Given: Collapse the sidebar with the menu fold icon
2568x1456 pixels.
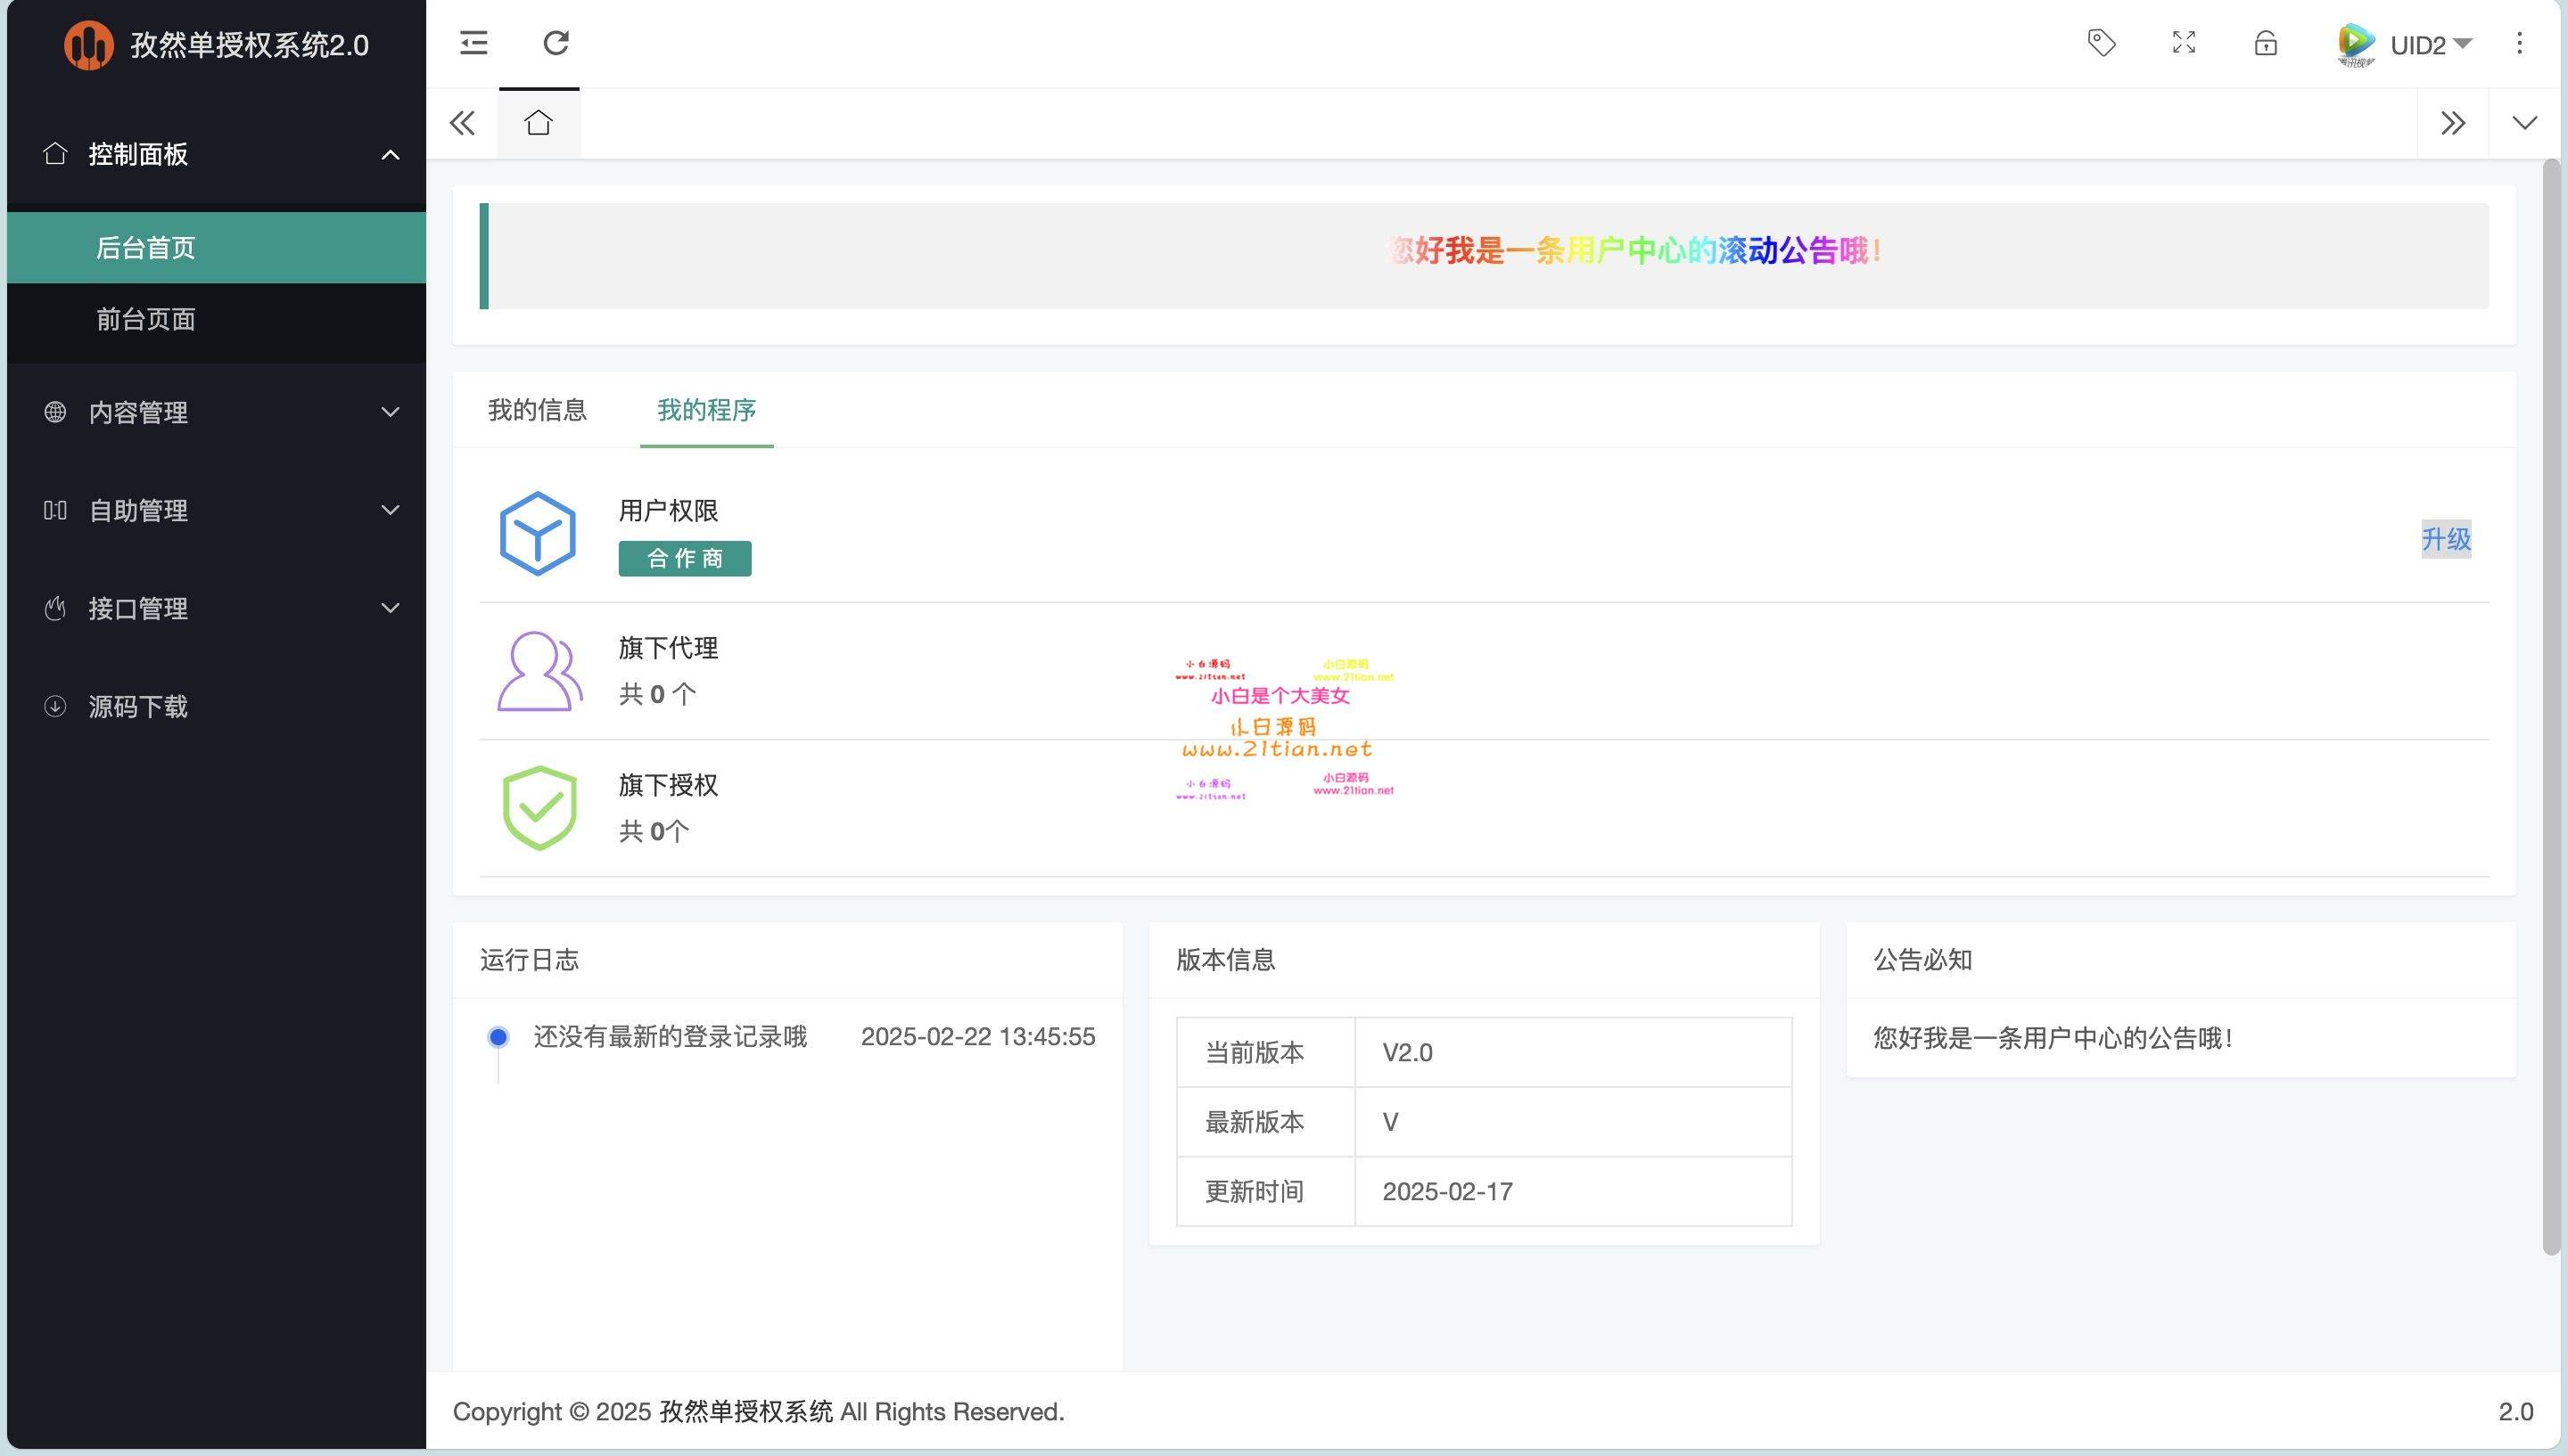Looking at the screenshot, I should tap(473, 43).
